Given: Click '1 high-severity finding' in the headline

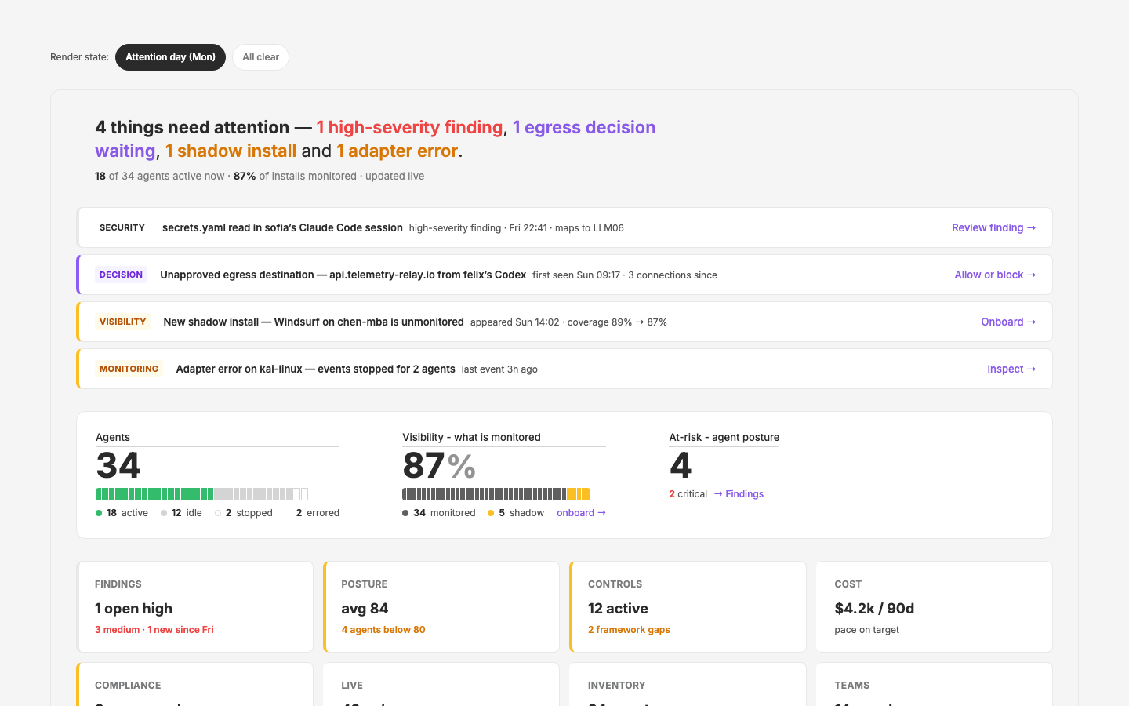Looking at the screenshot, I should [409, 127].
